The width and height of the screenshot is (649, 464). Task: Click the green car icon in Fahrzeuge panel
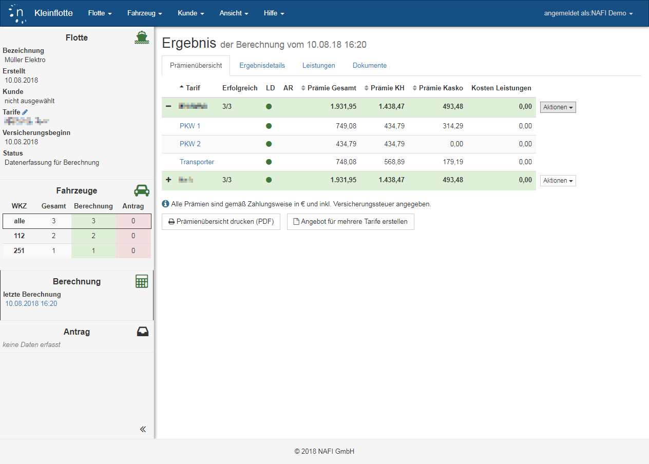(x=142, y=190)
